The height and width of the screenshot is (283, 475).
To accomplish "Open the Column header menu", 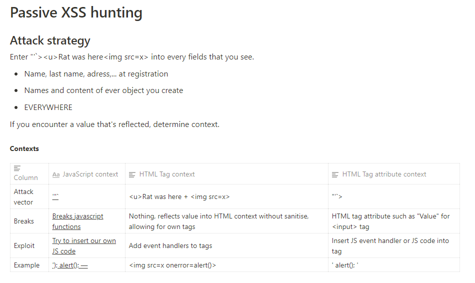I will [29, 174].
